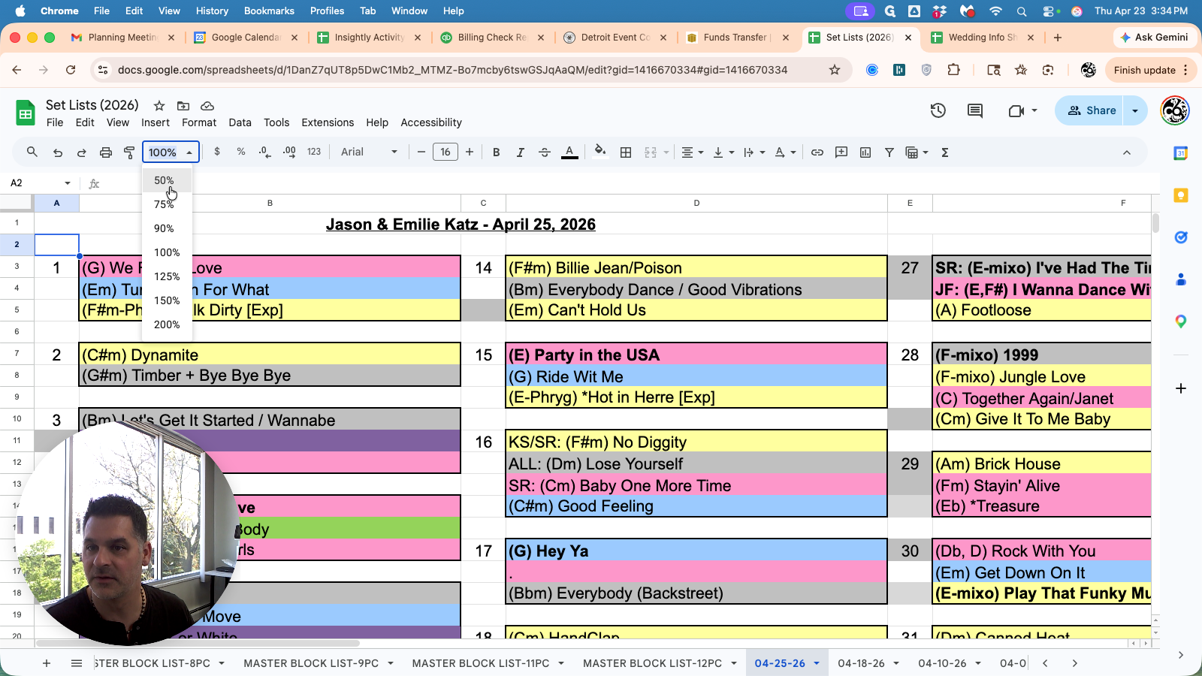This screenshot has width=1202, height=676.
Task: Click the font size input field
Action: (445, 152)
